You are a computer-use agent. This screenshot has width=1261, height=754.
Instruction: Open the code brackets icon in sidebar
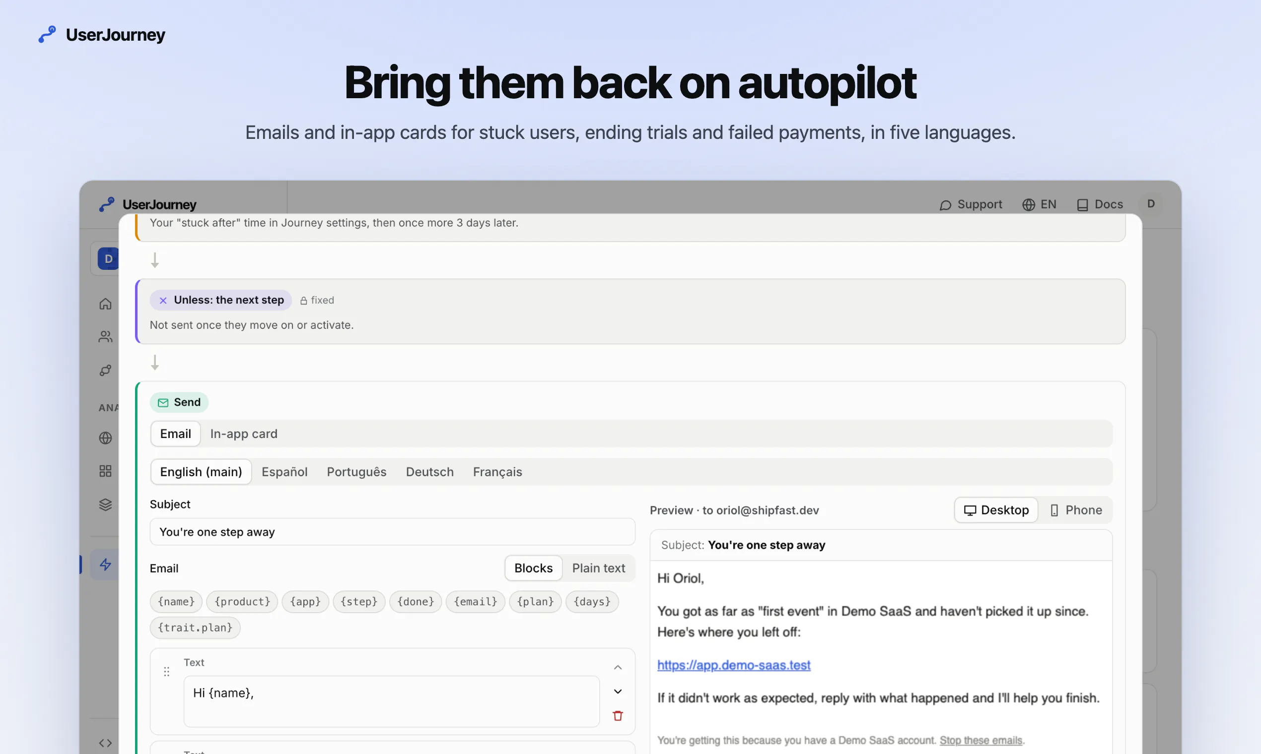(105, 743)
